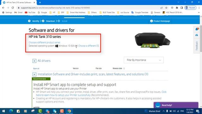202x114 pixels.
Task: Open the Gmail bookmark
Action: [18, 12]
